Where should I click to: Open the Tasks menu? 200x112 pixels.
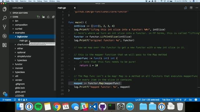click(x=46, y=1)
